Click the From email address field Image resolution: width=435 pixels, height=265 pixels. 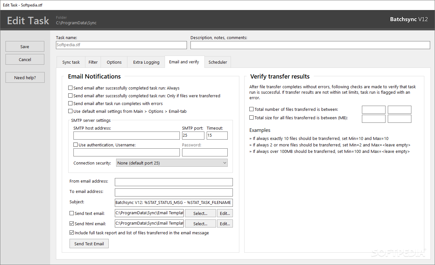(174, 182)
